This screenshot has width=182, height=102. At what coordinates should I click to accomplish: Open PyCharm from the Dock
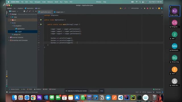pos(133,97)
